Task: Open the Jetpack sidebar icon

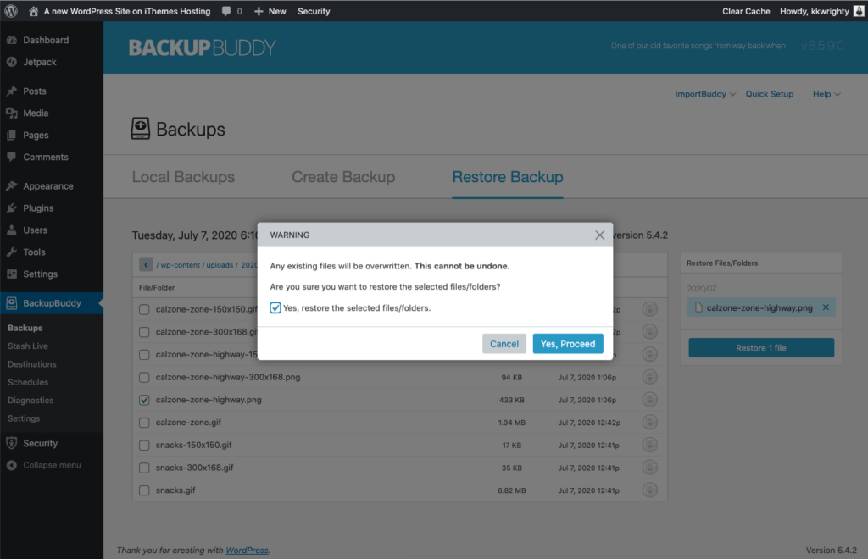Action: click(x=12, y=62)
